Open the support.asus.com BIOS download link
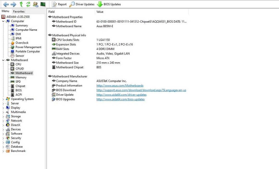The height and width of the screenshot is (169, 279). [141, 90]
